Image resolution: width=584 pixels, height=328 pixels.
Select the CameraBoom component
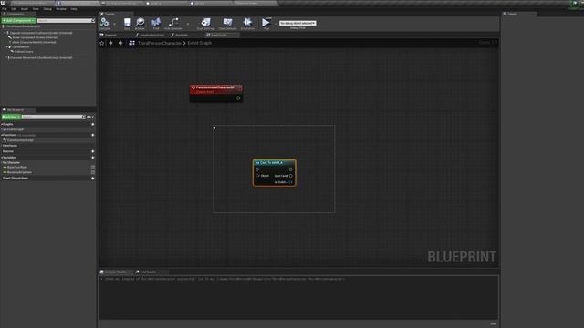point(20,46)
